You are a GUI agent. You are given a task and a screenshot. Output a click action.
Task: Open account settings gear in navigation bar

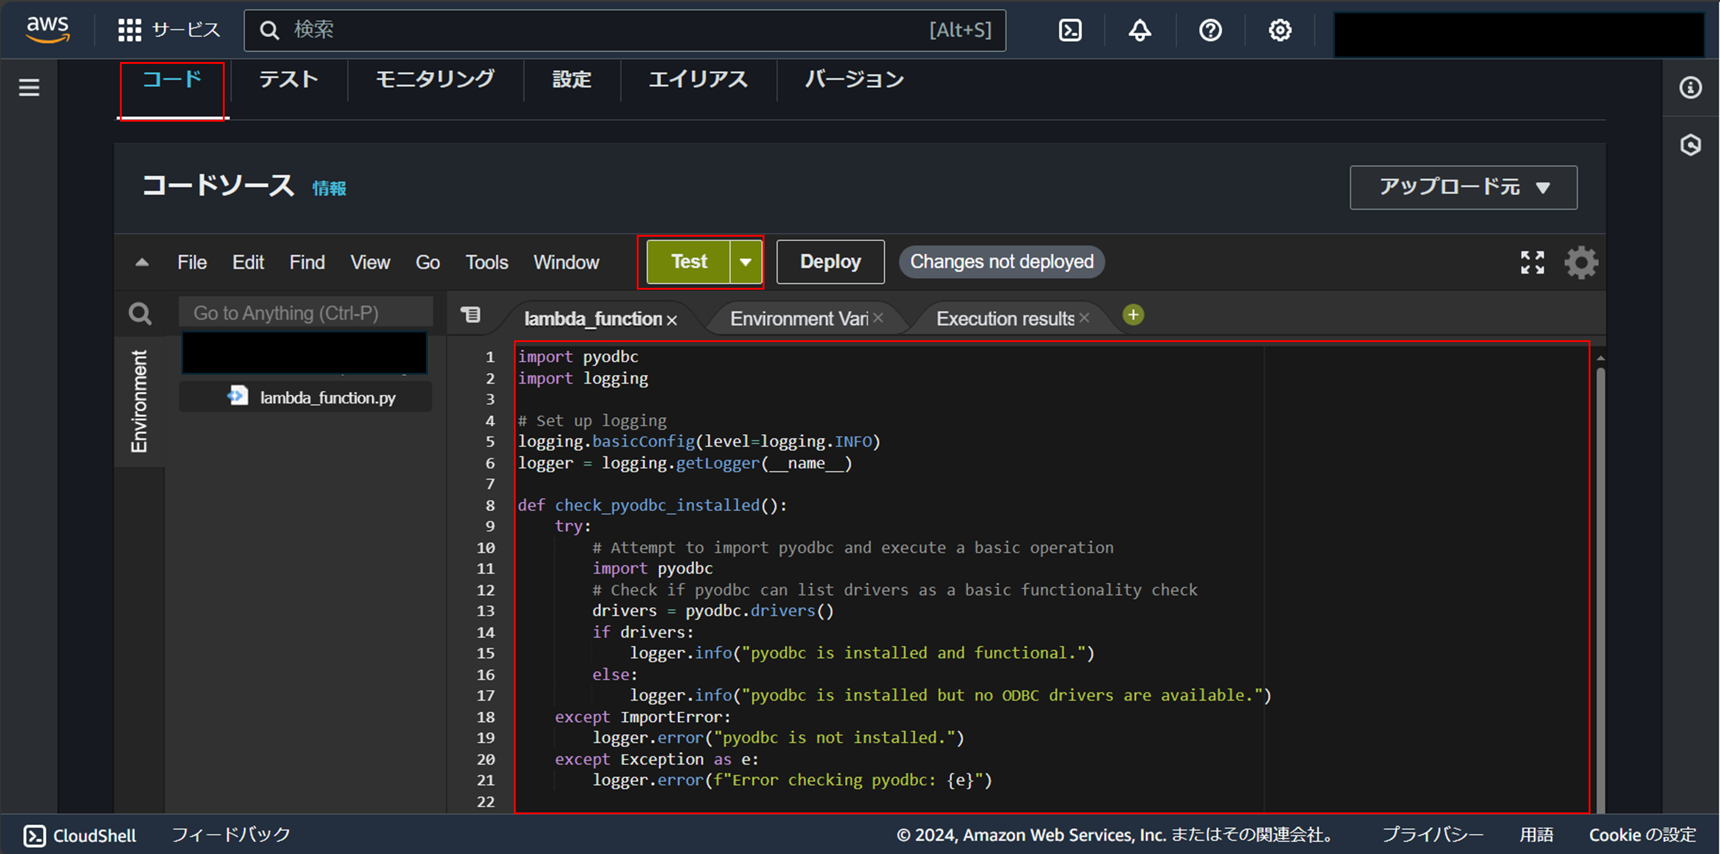pyautogui.click(x=1278, y=30)
